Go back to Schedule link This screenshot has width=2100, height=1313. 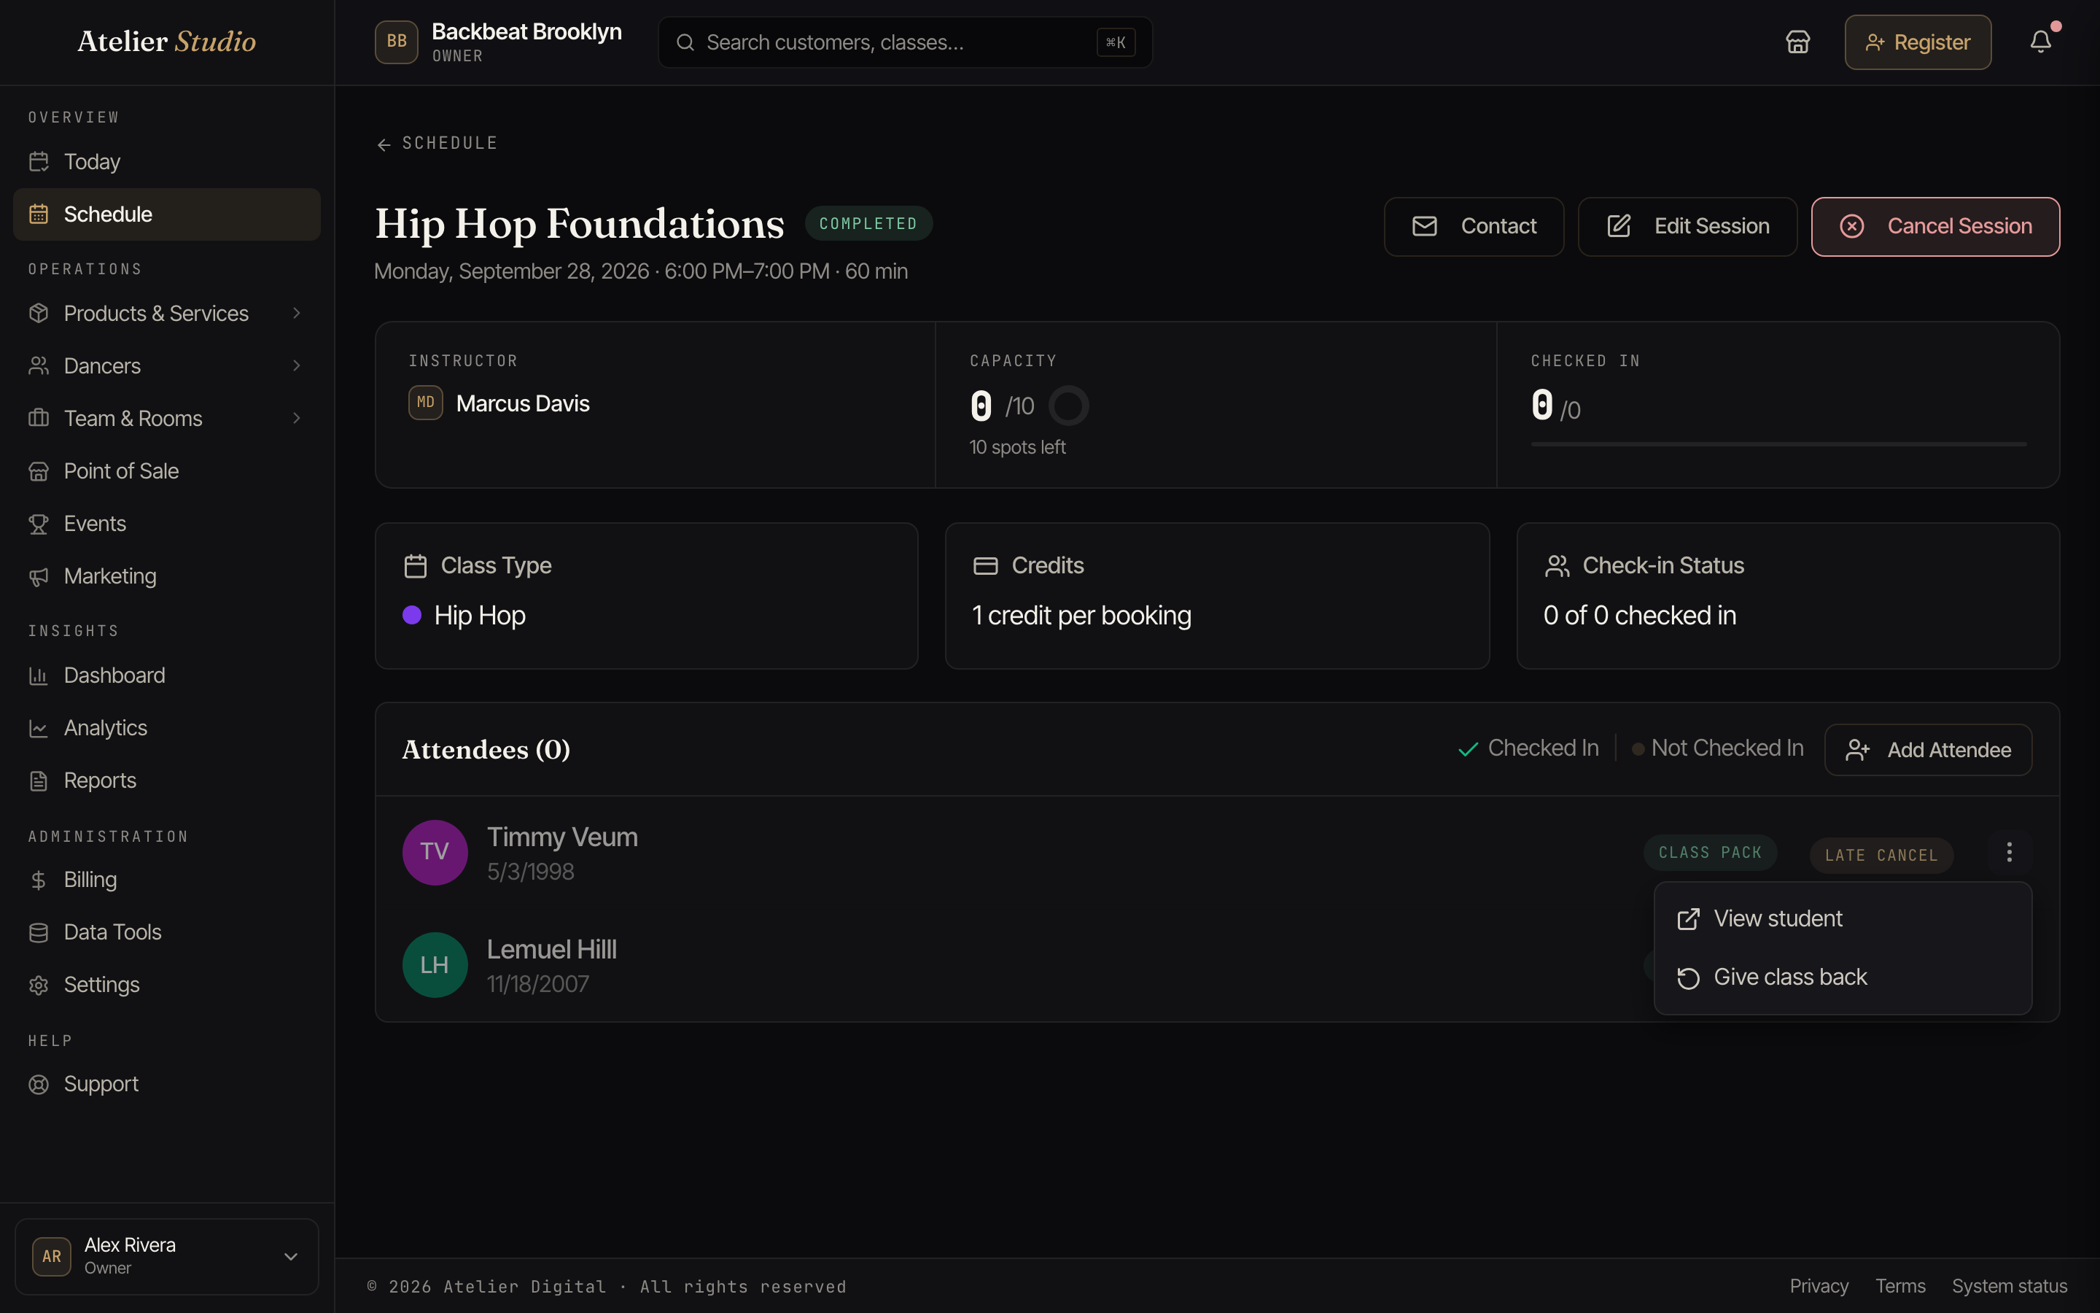pyautogui.click(x=437, y=143)
